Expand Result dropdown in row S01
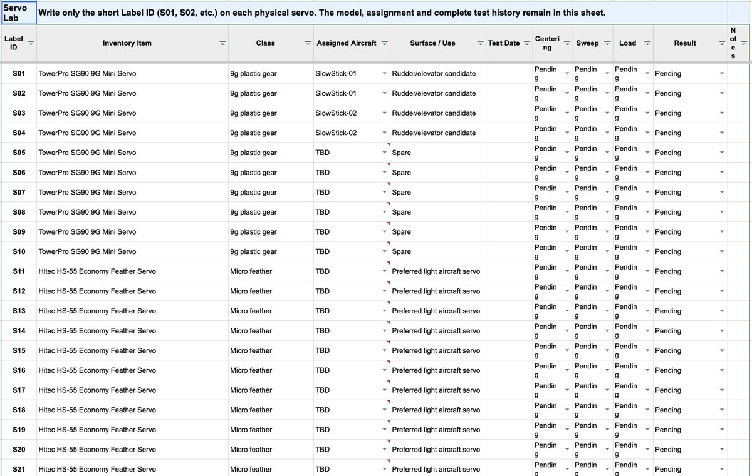 click(x=722, y=74)
